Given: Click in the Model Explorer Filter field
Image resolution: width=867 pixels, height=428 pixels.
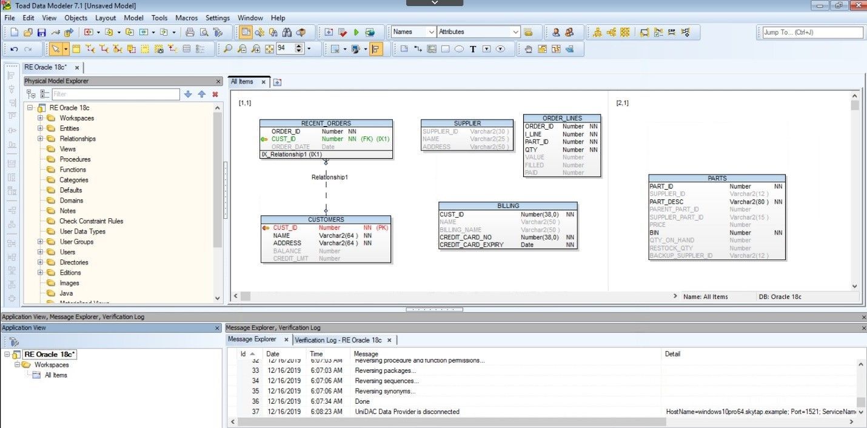Looking at the screenshot, I should [115, 94].
